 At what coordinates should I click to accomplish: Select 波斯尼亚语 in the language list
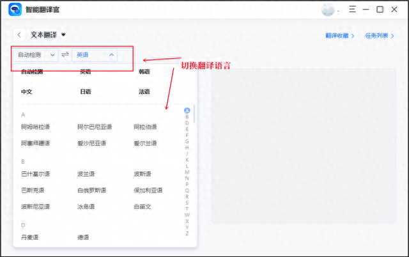click(x=36, y=206)
